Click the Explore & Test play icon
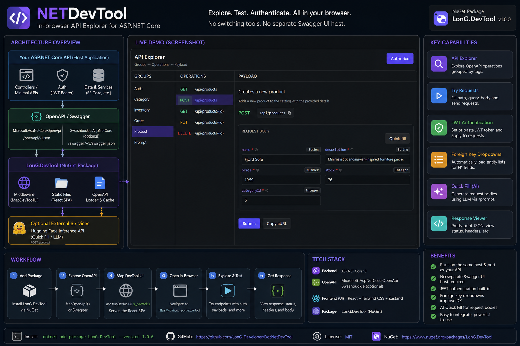Viewport: 520px width, 346px height. click(x=228, y=291)
